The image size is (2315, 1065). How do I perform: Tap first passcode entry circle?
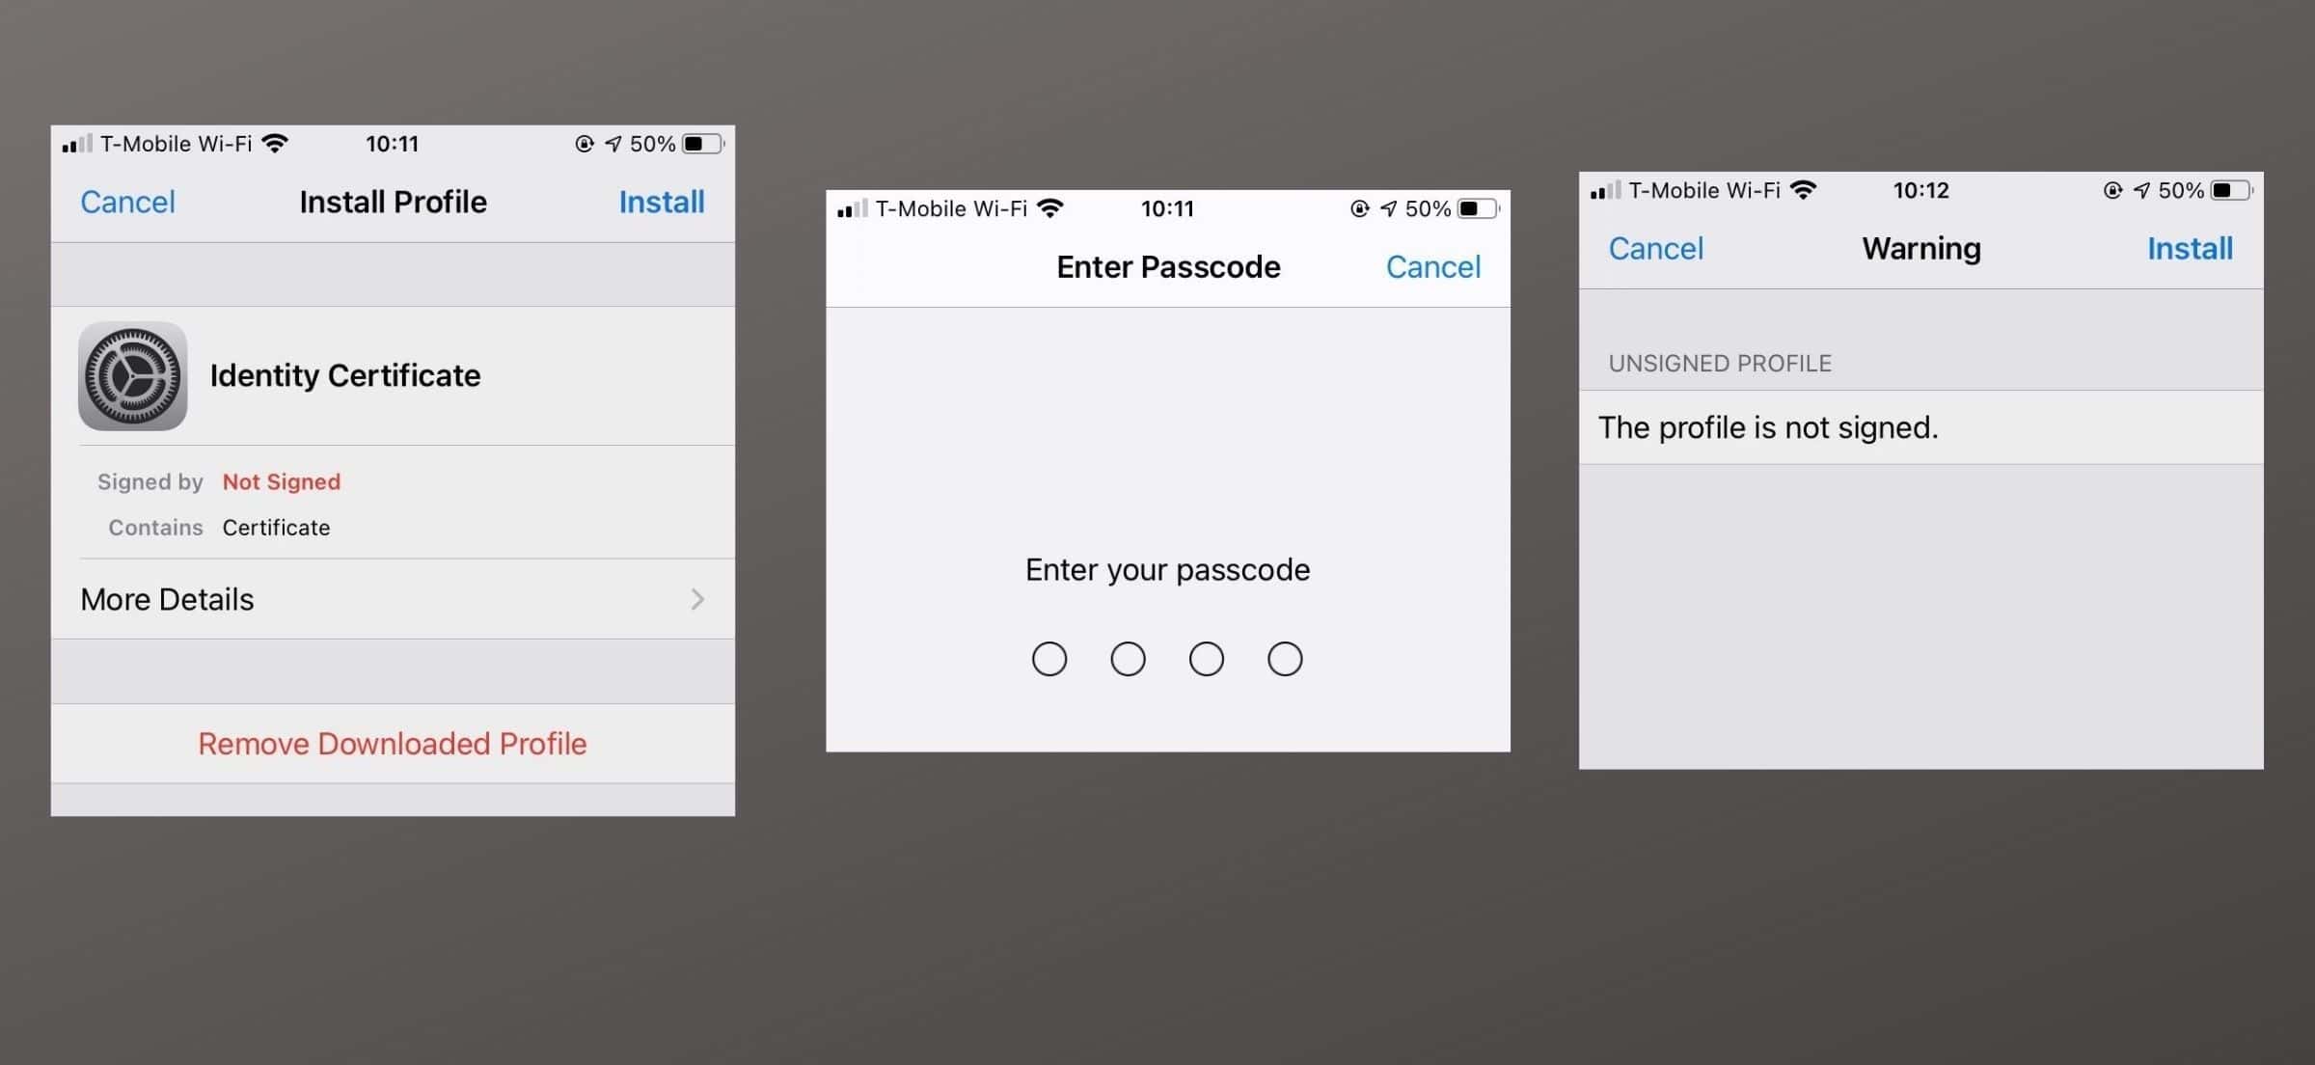point(1049,659)
